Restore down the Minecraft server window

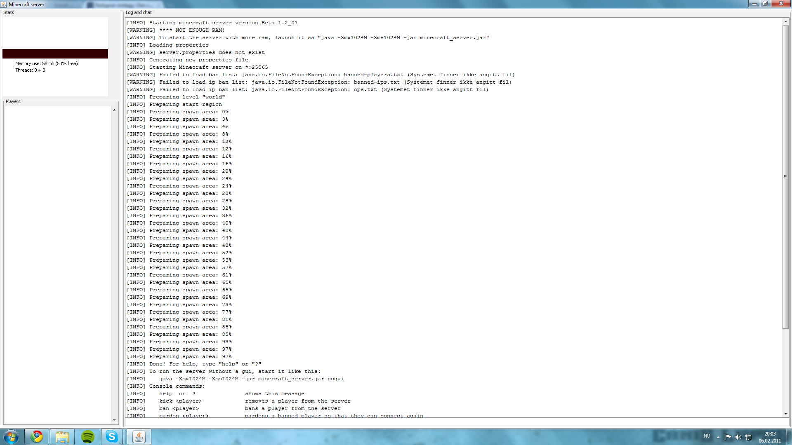click(765, 4)
